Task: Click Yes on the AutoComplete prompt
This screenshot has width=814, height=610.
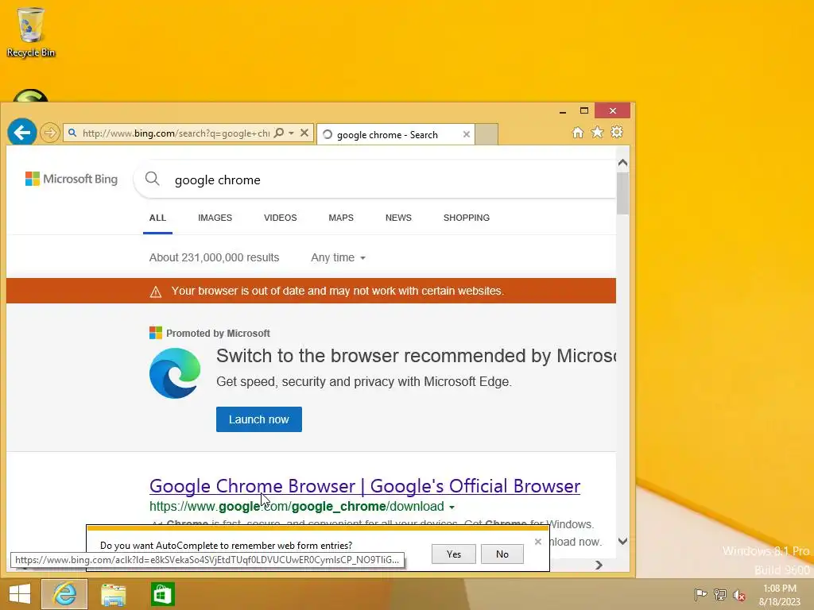Action: [454, 554]
